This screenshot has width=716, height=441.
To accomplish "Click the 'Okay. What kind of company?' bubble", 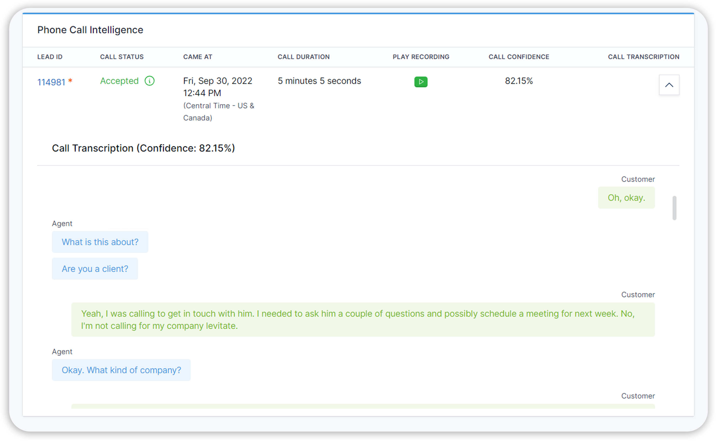I will [121, 370].
